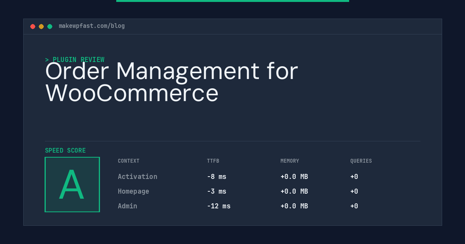The width and height of the screenshot is (465, 244).
Task: Click Homepage row memory value +0.0 MB
Action: [x=294, y=191]
